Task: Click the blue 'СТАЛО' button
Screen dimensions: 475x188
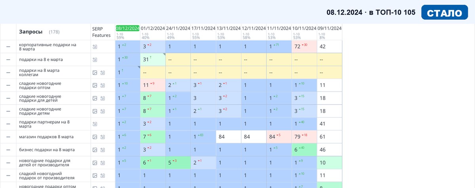Action: click(445, 13)
